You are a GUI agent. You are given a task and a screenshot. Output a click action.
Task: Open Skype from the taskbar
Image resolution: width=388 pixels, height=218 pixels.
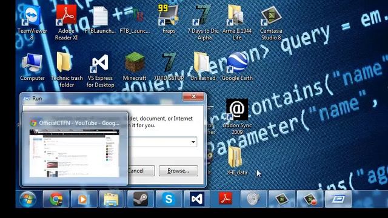click(x=169, y=199)
